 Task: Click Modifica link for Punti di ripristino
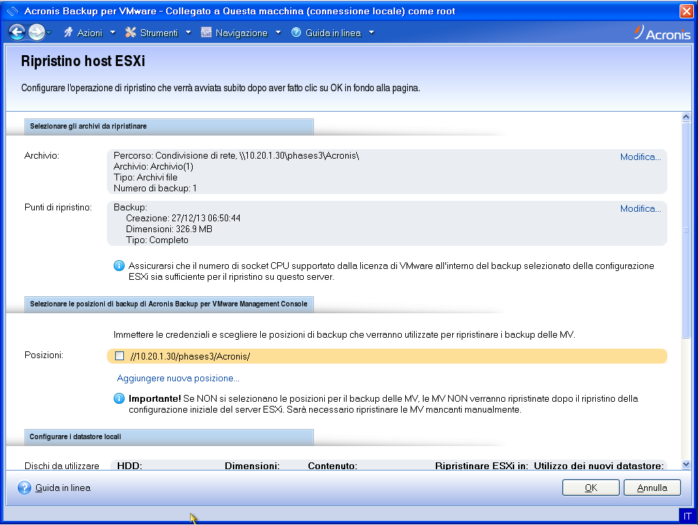[640, 208]
